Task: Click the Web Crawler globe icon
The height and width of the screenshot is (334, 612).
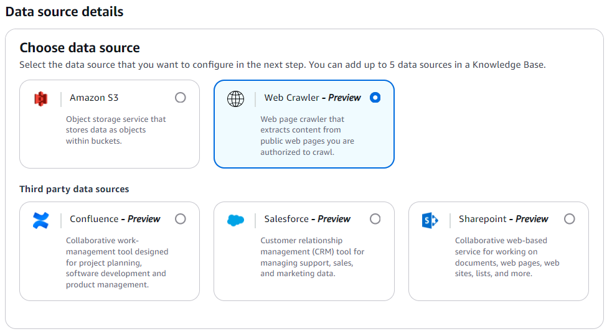Action: [235, 98]
